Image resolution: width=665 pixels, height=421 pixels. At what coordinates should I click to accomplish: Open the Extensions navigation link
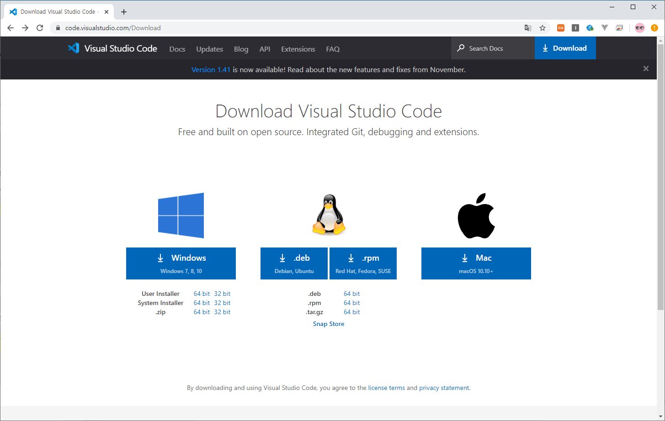tap(298, 49)
